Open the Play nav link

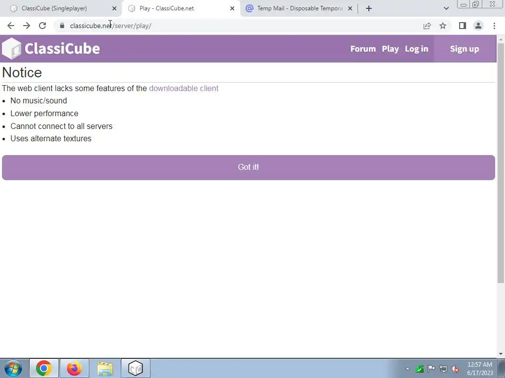[391, 49]
